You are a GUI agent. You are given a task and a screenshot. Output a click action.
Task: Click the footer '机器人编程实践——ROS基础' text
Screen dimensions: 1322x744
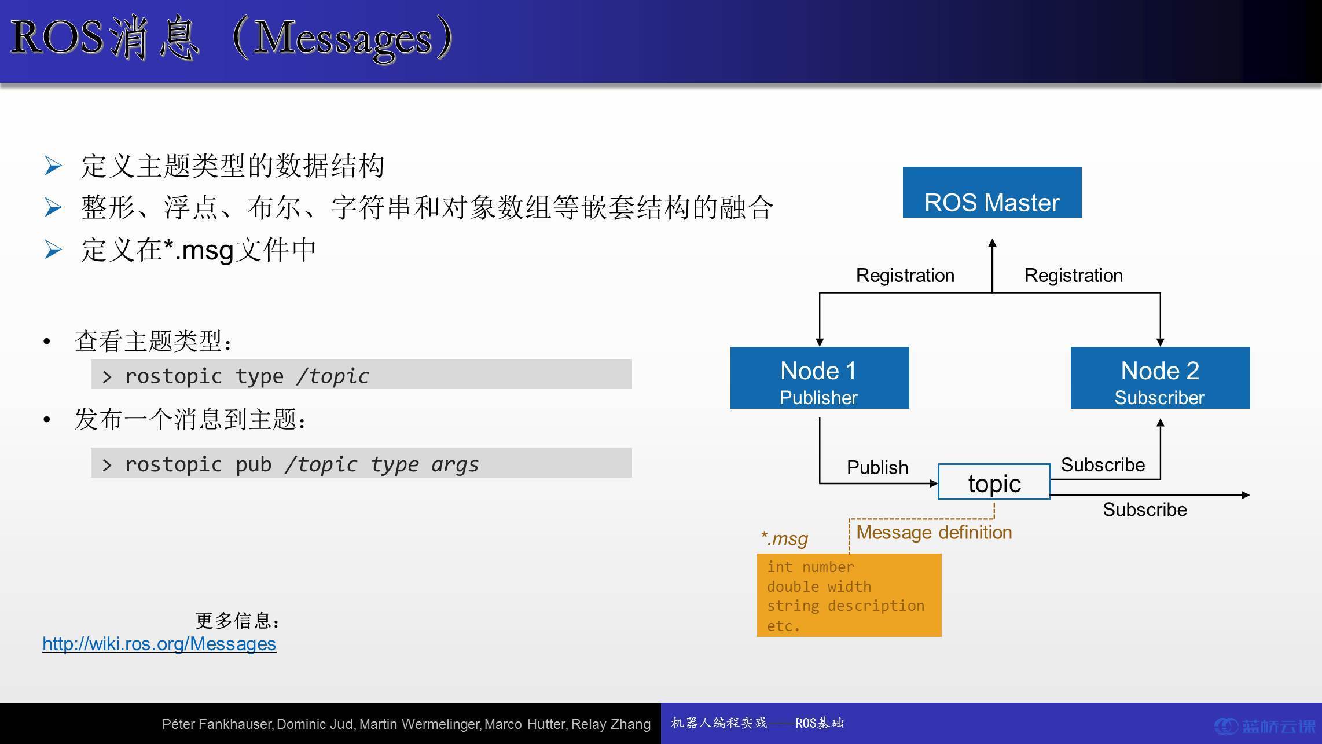point(758,723)
